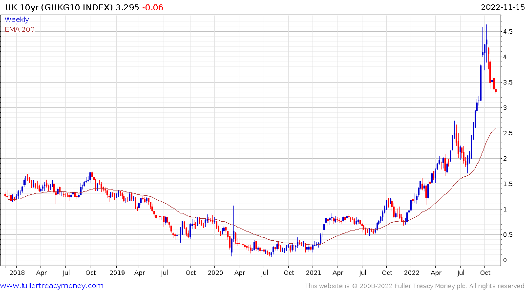525x293 pixels.
Task: Click the 0.5 y-axis label
Action: (507, 235)
